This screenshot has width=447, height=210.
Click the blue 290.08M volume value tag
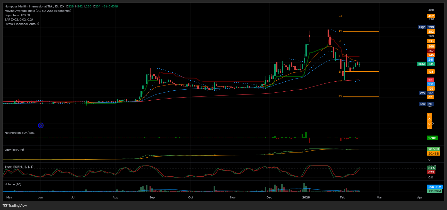(x=435, y=187)
